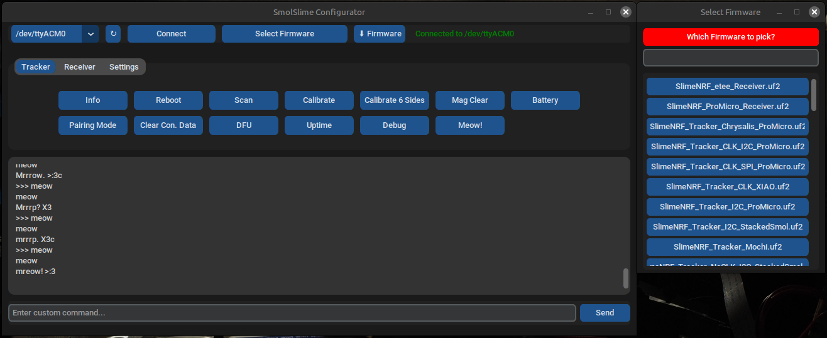Click the Select Firmware button
827x338 pixels.
click(284, 34)
